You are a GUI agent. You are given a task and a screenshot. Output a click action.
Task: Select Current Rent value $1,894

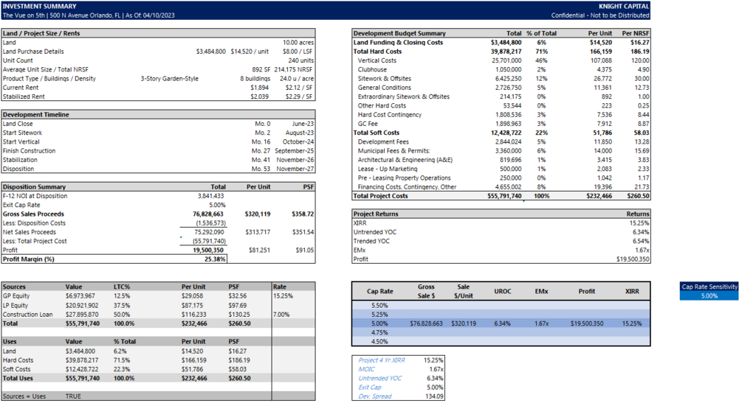(259, 88)
